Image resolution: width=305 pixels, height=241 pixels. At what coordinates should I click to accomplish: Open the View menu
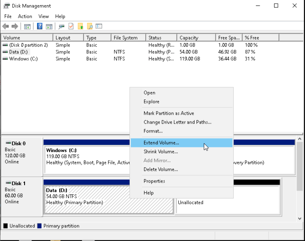(x=44, y=17)
